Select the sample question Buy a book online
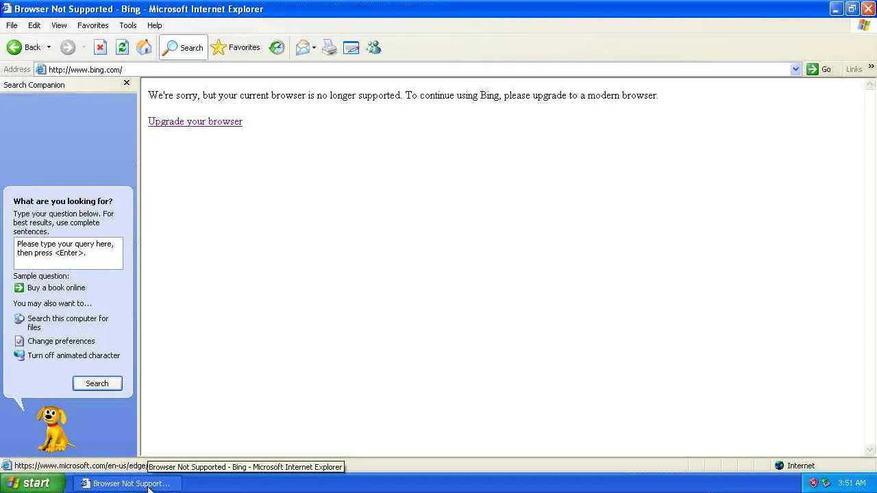This screenshot has height=493, width=877. [x=56, y=288]
